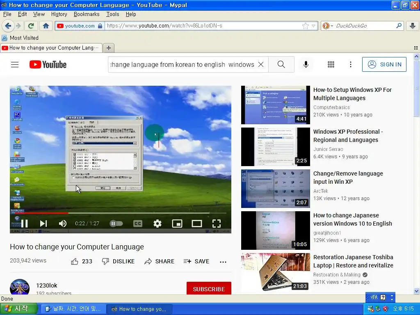Click the YouTube search input box
Image resolution: width=420 pixels, height=315 pixels.
(183, 64)
